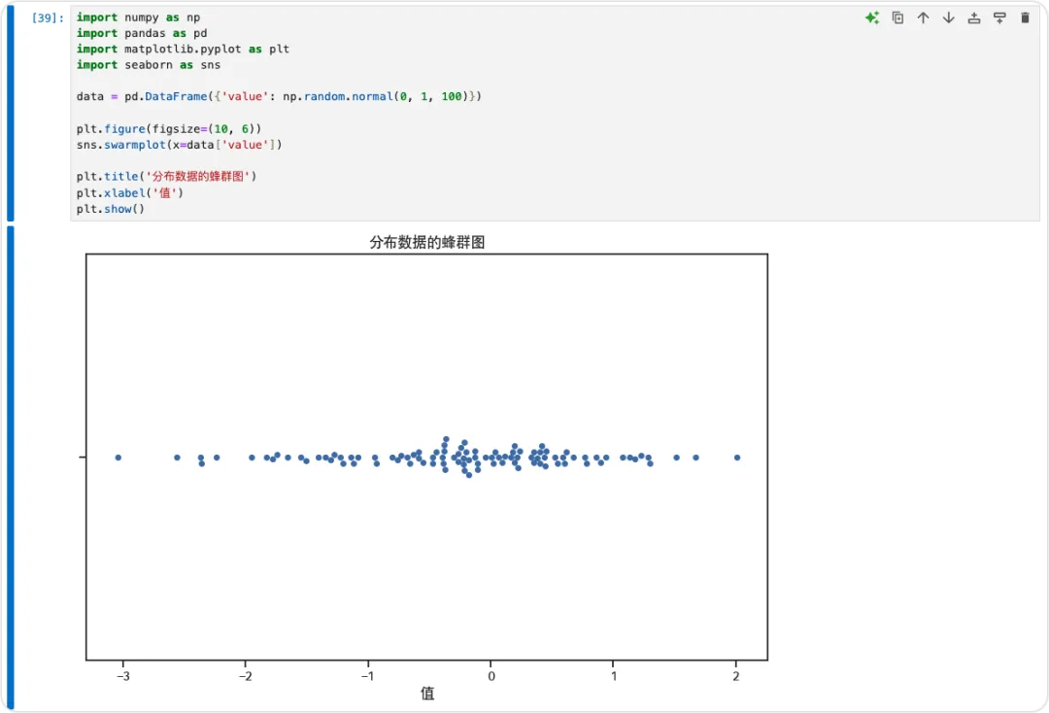Collapse the code input using the blue bar
Viewport: 1049px width, 713px height.
[x=10, y=113]
